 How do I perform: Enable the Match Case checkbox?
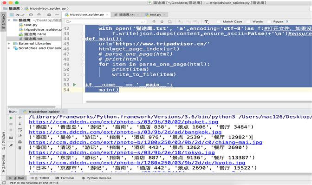[x=219, y=21]
